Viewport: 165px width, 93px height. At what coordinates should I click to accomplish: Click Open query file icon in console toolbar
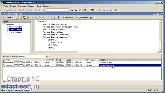click(17, 18)
